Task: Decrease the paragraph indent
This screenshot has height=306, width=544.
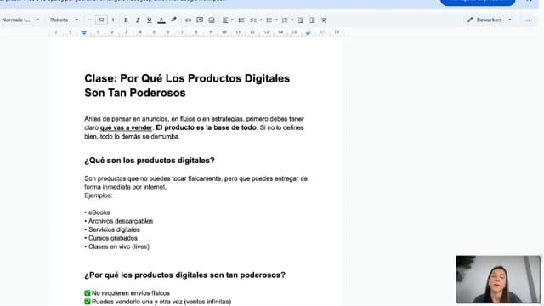Action: pos(300,20)
